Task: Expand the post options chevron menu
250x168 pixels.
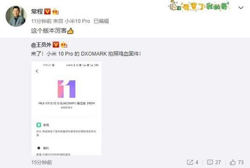Action: (241, 8)
